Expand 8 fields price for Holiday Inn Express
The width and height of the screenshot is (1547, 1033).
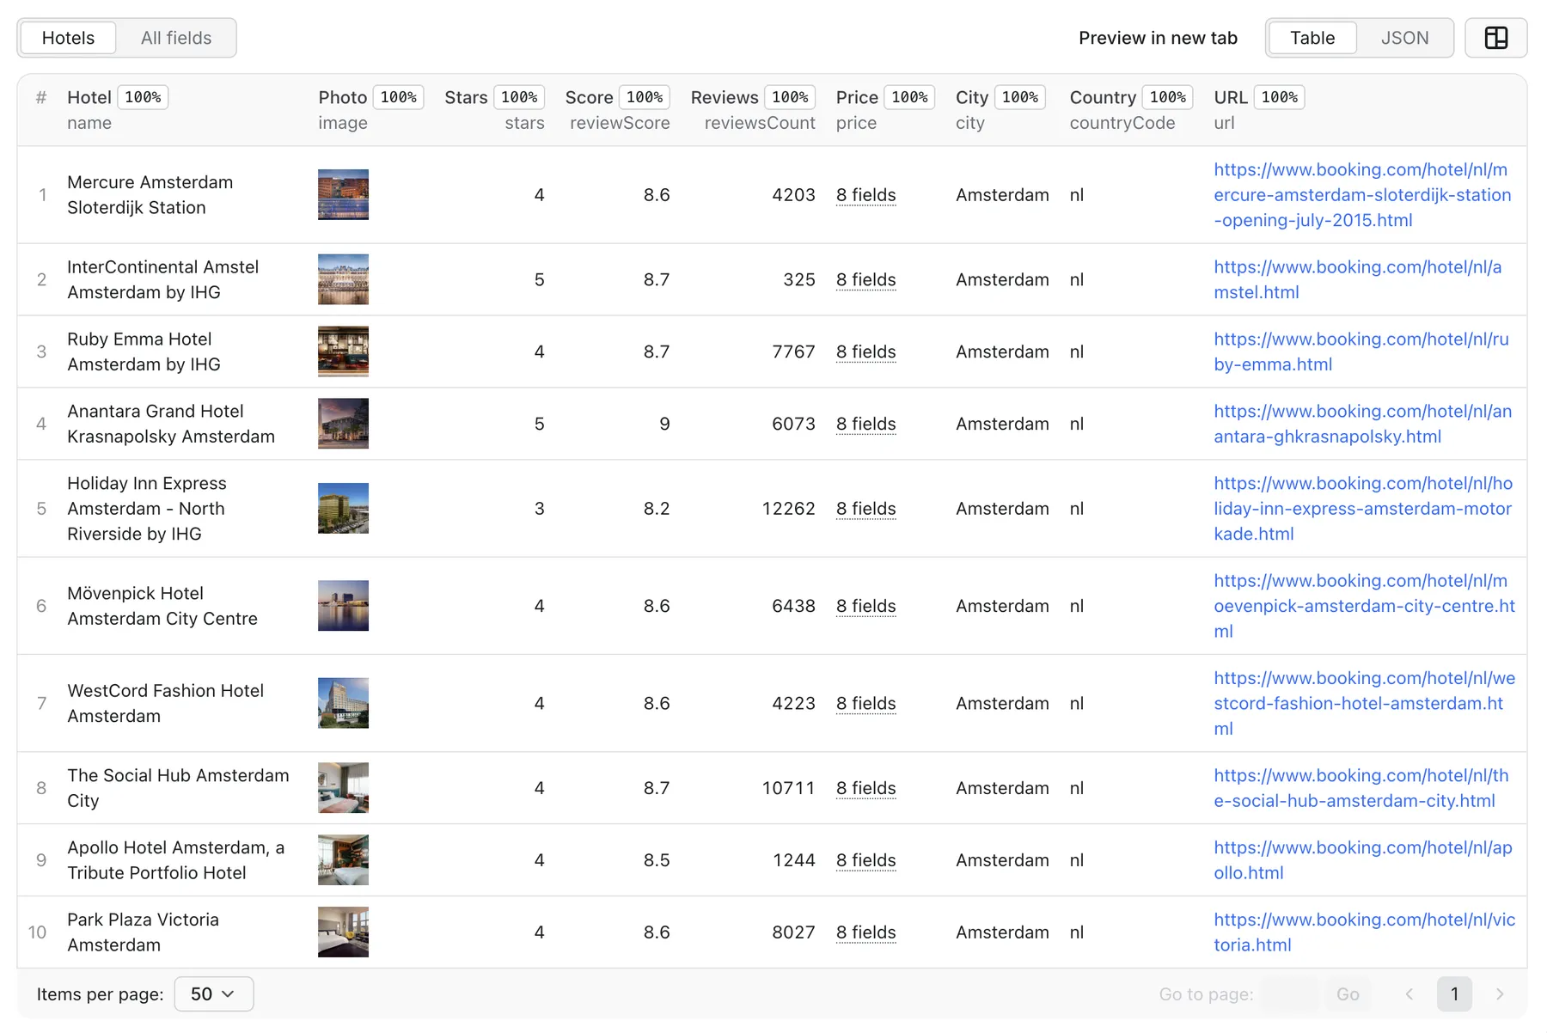(865, 509)
